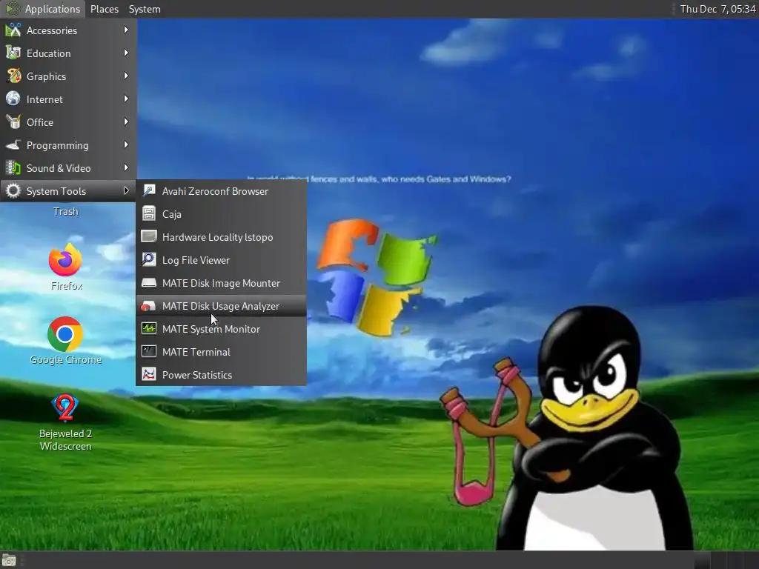
Task: Select the Internet menu label
Action: (44, 99)
